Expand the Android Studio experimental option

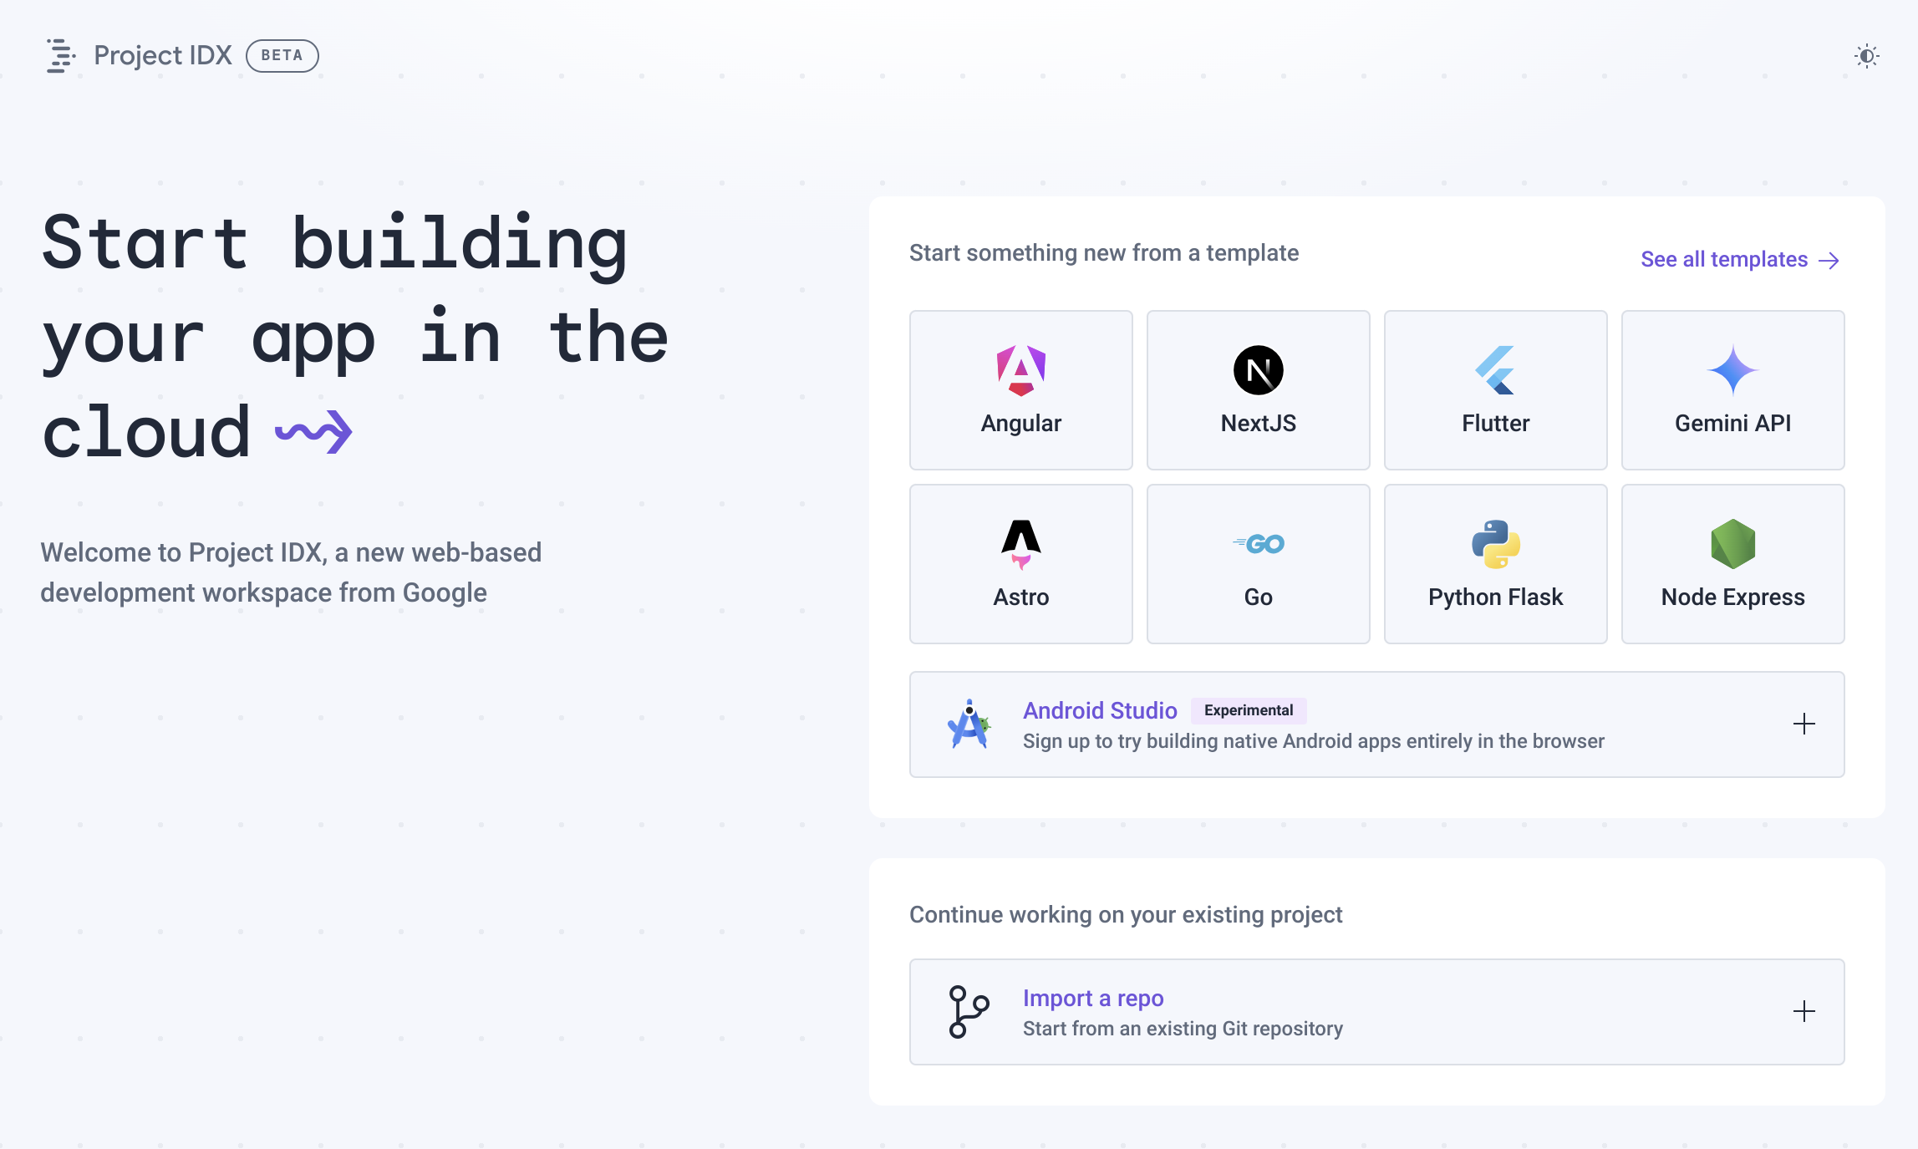click(1804, 724)
